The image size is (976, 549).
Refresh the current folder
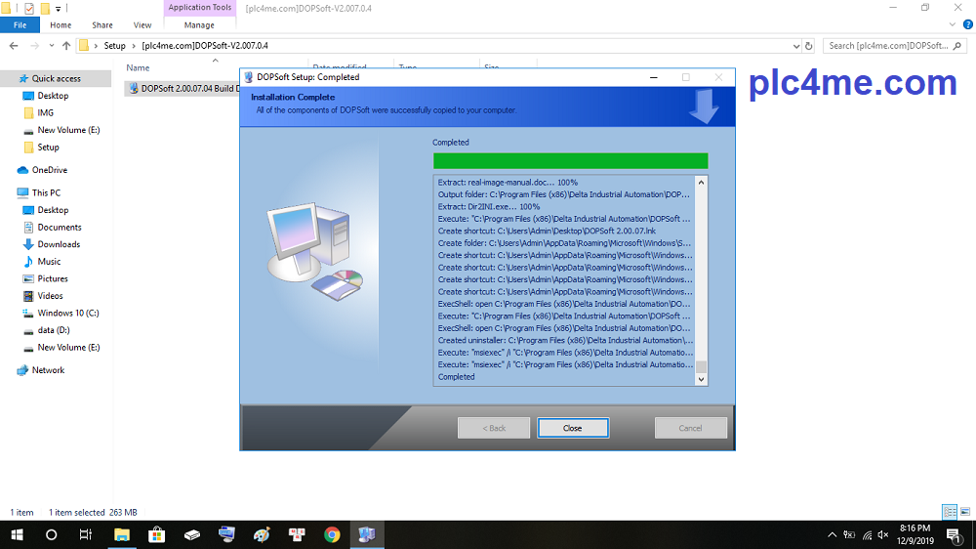(x=808, y=46)
